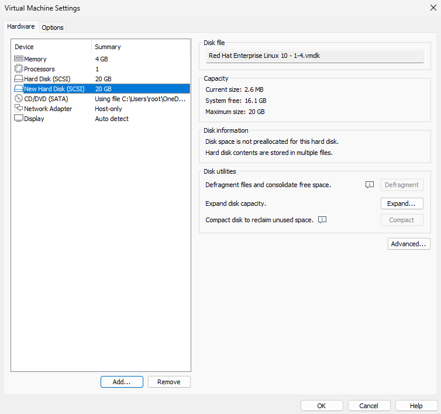Click the Hard Disk (SCSI) drive icon
This screenshot has height=414, width=441.
[x=18, y=79]
